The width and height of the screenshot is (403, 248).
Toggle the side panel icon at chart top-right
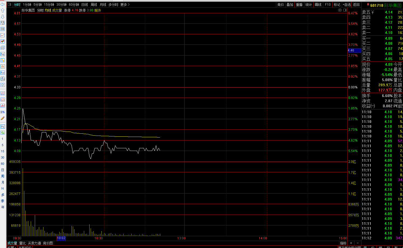pyautogui.click(x=345, y=10)
